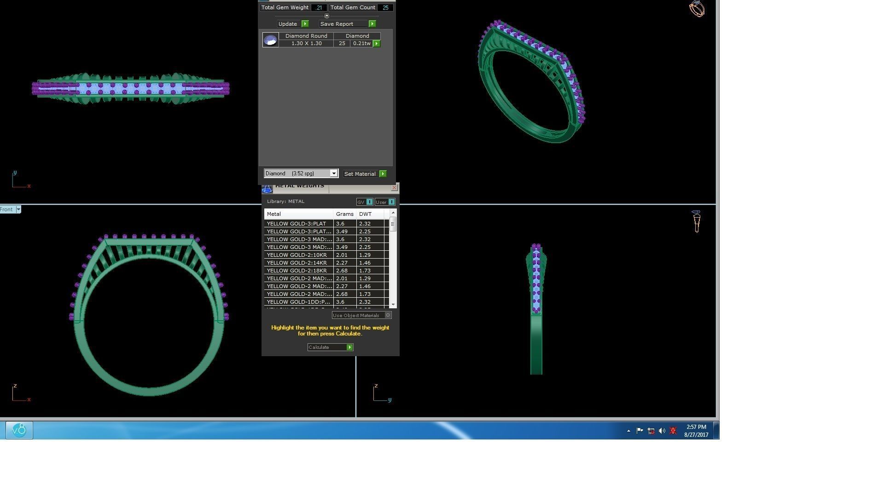Open the Action Center flag icon

[x=640, y=431]
